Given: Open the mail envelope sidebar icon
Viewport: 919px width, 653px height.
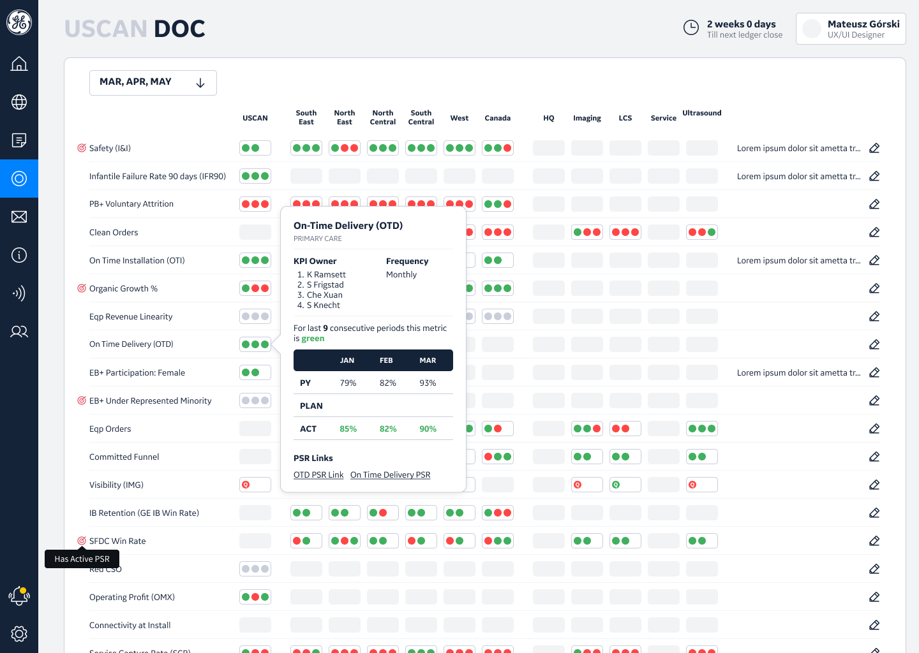Looking at the screenshot, I should click(x=19, y=217).
